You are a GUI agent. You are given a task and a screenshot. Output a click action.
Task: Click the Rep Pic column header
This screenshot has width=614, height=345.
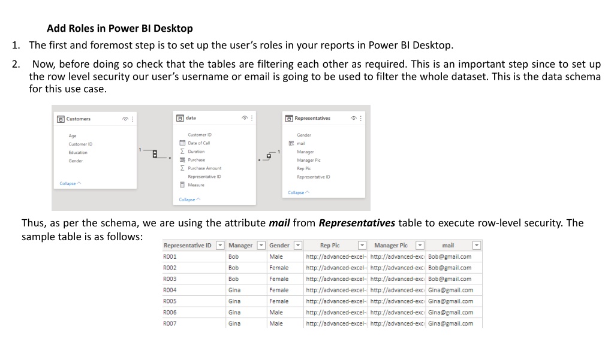(x=330, y=245)
